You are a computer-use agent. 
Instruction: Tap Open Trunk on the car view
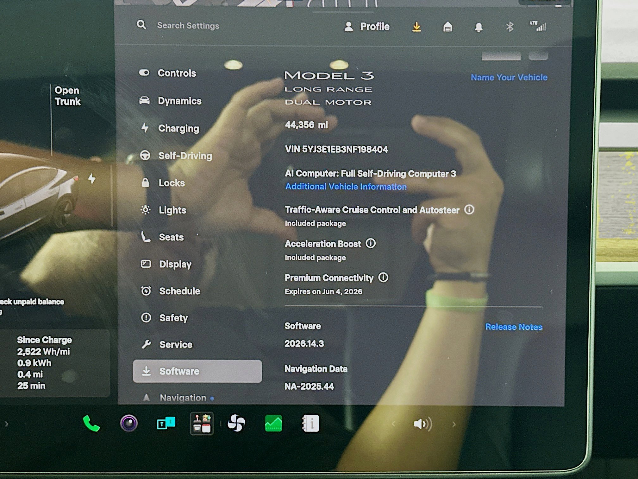tap(67, 96)
